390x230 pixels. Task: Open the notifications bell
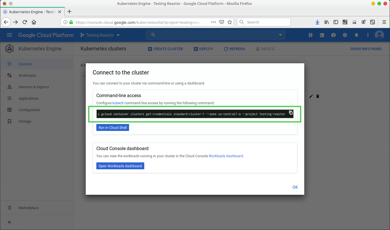click(356, 35)
